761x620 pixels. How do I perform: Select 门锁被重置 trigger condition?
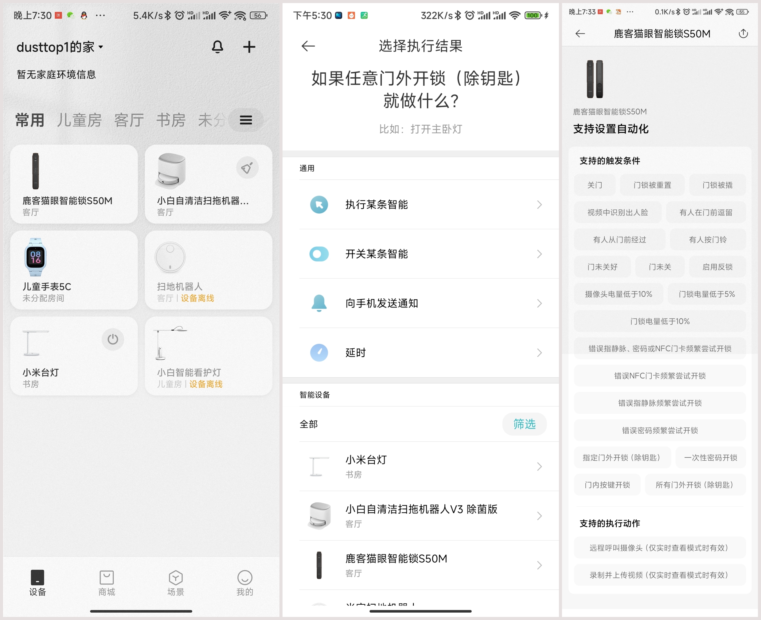(652, 185)
